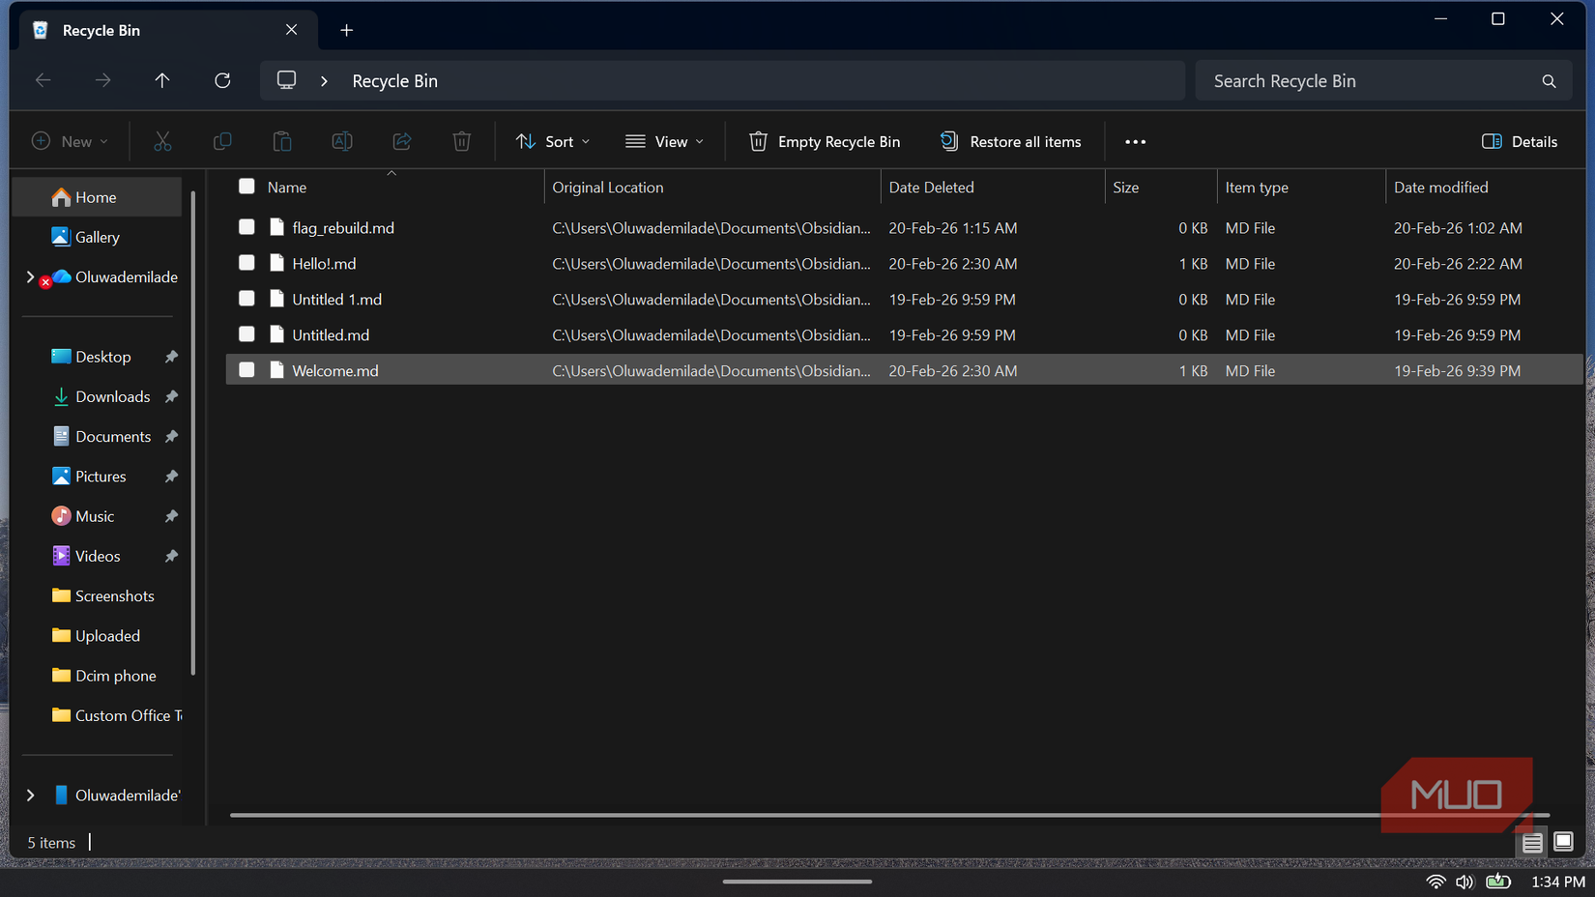Select the Rename icon

[341, 141]
